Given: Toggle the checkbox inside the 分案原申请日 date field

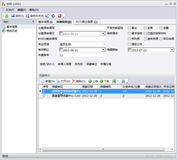Looking at the screenshot, I should [61, 33].
